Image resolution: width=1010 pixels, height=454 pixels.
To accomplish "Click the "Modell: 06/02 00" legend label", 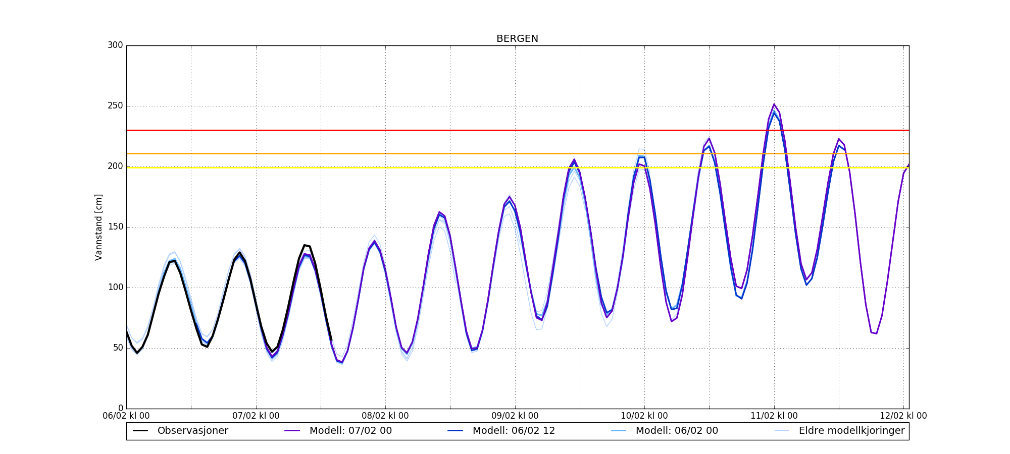I will 677,431.
